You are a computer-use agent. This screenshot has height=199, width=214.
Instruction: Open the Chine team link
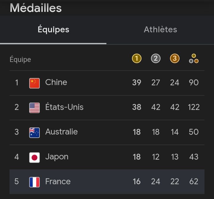pos(56,82)
